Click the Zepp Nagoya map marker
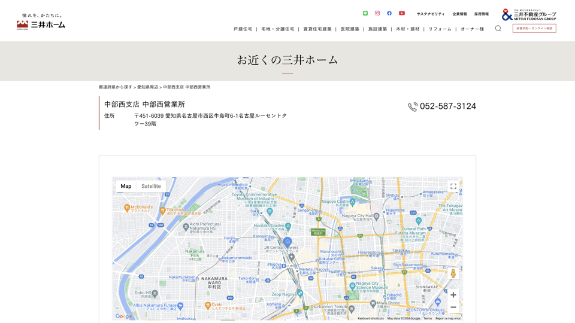Image resolution: width=575 pixels, height=323 pixels. pos(300,293)
